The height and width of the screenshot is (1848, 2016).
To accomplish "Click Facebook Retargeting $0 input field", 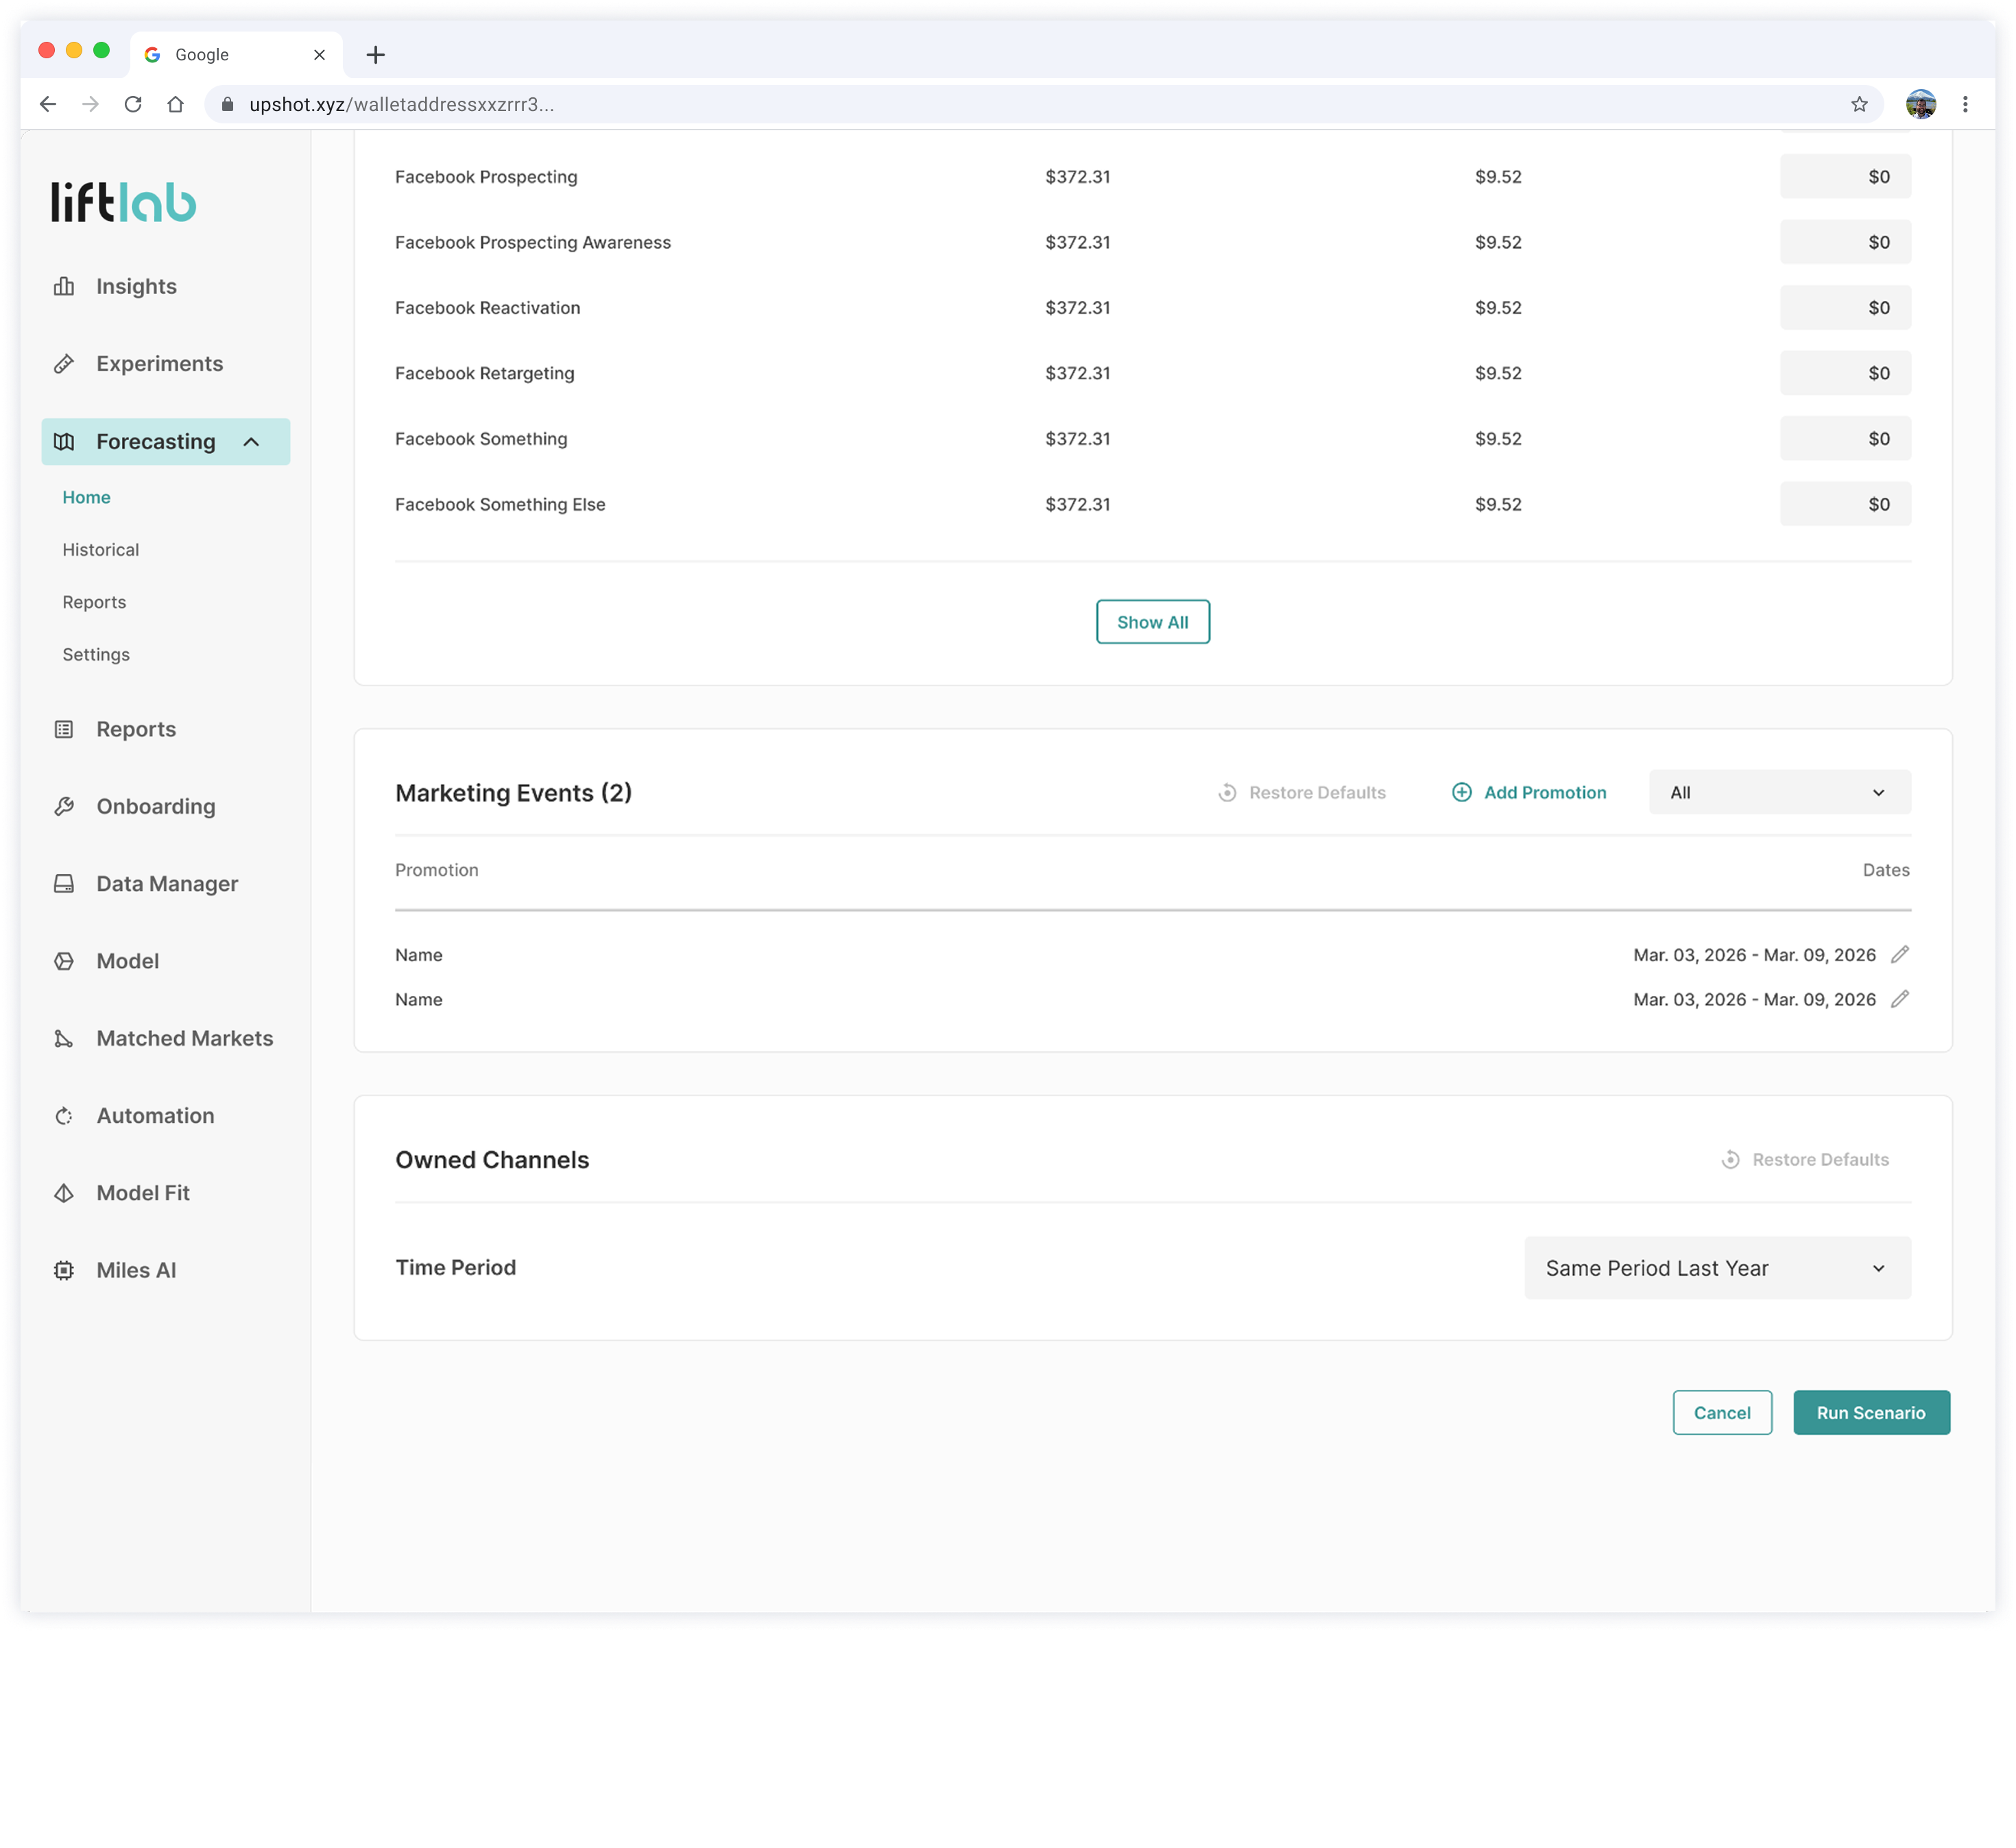I will tap(1845, 373).
